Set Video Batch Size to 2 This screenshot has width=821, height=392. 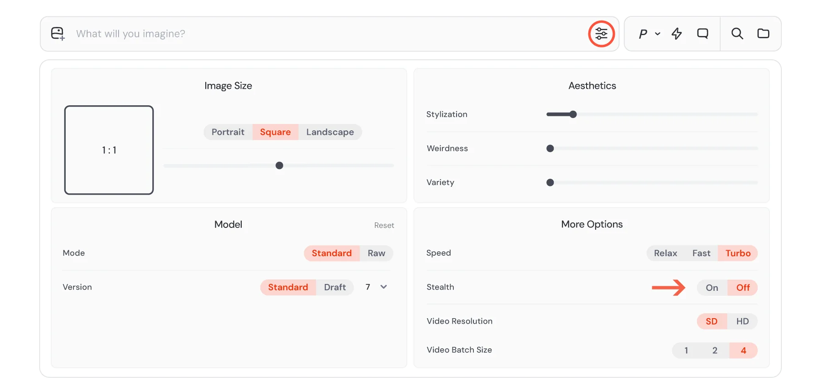(x=715, y=351)
